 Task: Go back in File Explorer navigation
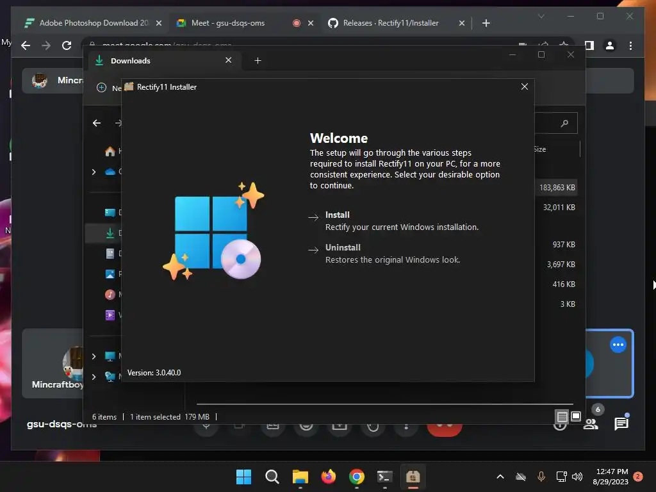[x=97, y=123]
